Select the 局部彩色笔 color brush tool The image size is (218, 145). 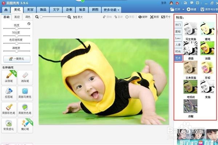pos(9,109)
